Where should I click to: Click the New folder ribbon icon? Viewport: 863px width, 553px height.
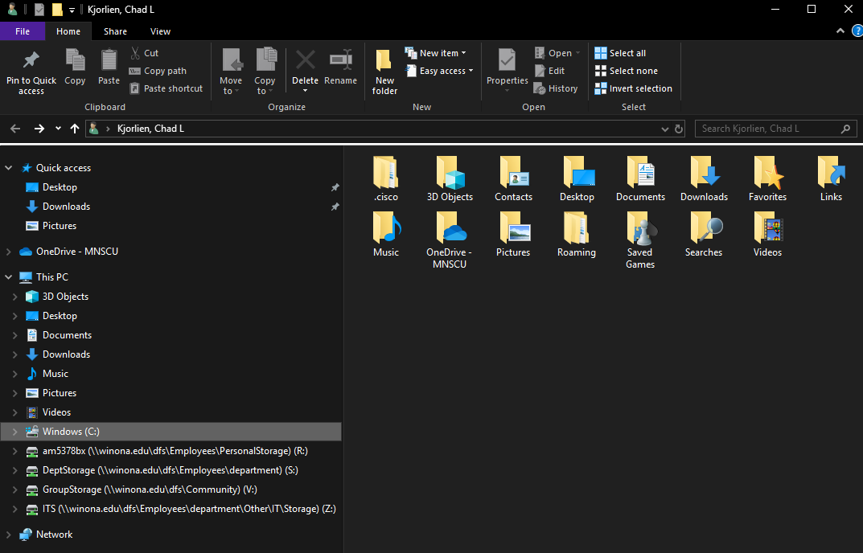click(384, 61)
